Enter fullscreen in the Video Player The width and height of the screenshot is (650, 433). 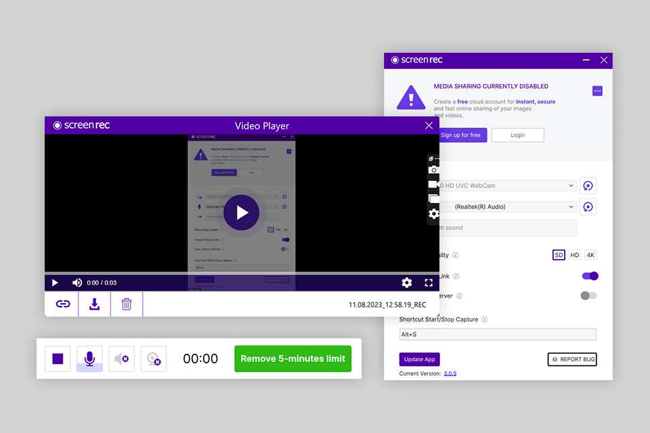tap(429, 283)
